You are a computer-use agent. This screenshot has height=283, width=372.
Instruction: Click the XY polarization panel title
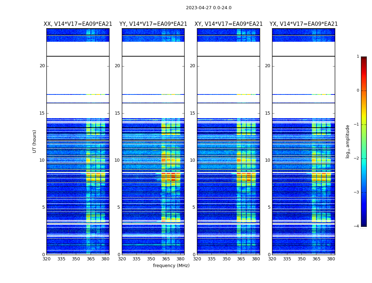(x=229, y=24)
